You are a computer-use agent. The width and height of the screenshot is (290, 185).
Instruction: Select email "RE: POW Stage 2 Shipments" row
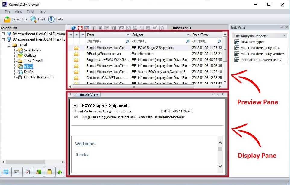[145, 48]
